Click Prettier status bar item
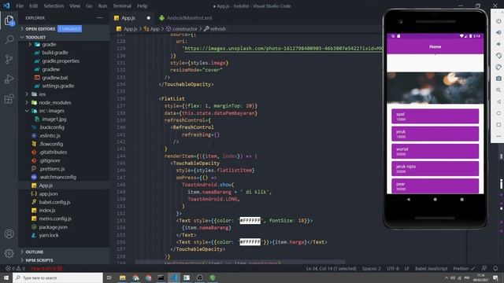 point(464,268)
